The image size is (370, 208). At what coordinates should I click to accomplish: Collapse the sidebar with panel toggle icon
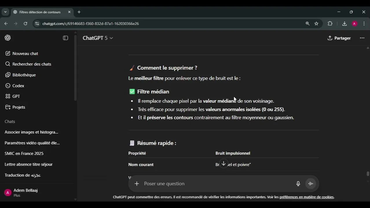(x=65, y=38)
